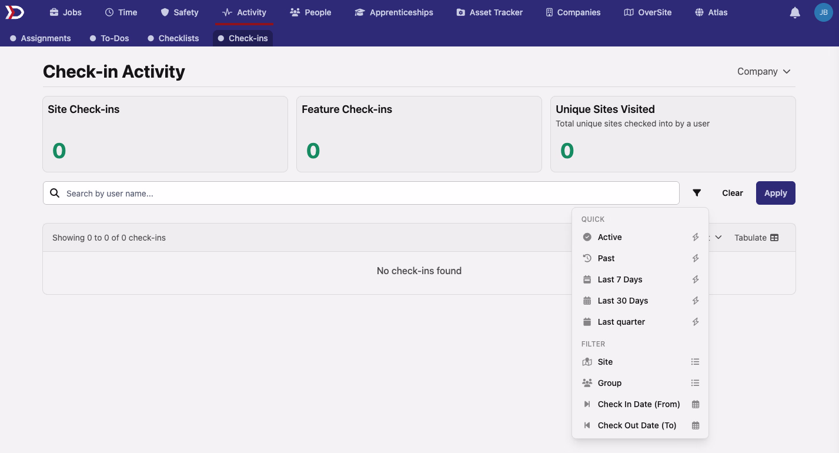Click the Unique Sites Visited card
The width and height of the screenshot is (839, 453).
(x=673, y=134)
